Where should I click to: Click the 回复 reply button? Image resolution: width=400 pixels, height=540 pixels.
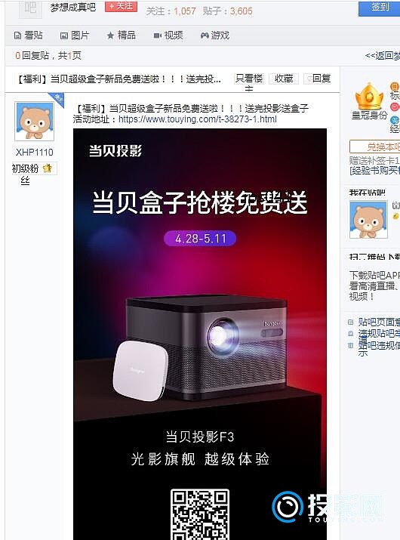coord(318,79)
